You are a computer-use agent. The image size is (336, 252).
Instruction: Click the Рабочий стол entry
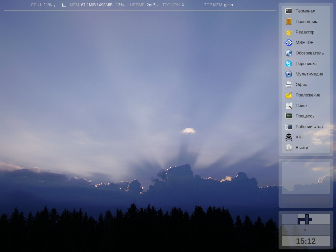[308, 127]
